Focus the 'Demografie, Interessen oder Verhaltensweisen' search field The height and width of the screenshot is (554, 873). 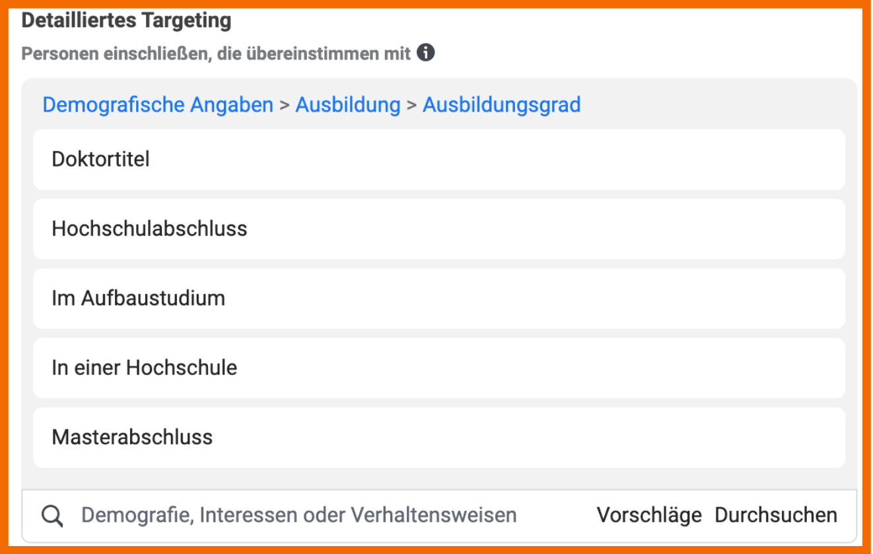[x=298, y=516]
